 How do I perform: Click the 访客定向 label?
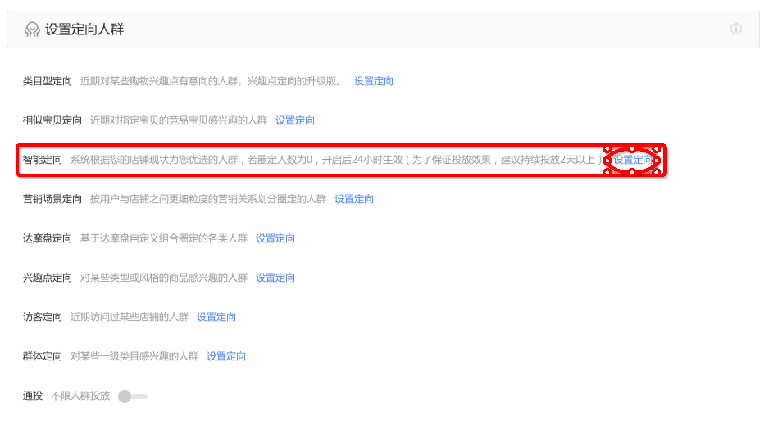(43, 317)
